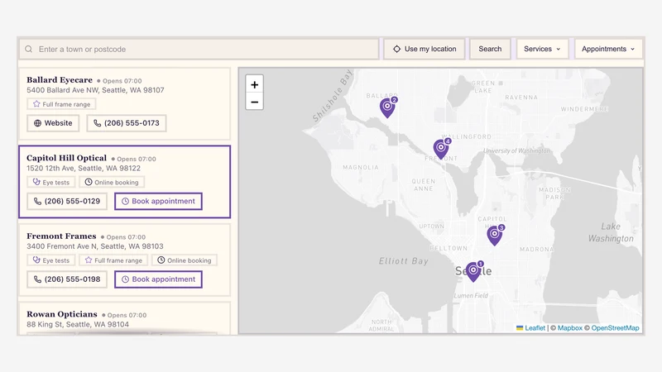The width and height of the screenshot is (662, 372).
Task: Click Use my location button
Action: tap(425, 49)
